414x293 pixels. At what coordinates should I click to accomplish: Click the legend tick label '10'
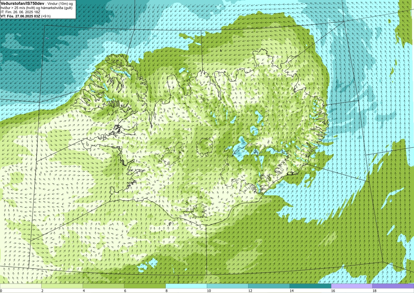[209, 291]
